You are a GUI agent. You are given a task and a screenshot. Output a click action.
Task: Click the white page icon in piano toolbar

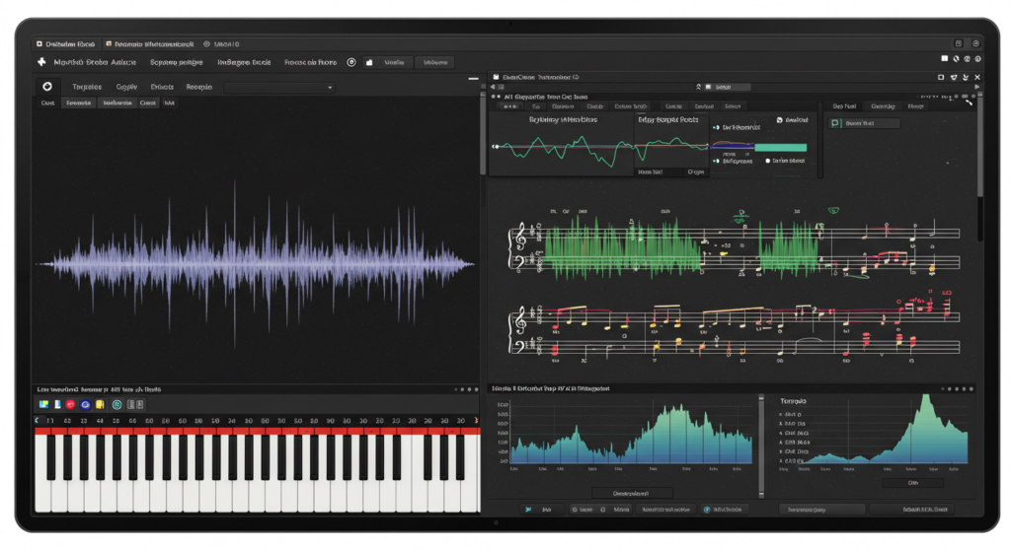coord(57,404)
